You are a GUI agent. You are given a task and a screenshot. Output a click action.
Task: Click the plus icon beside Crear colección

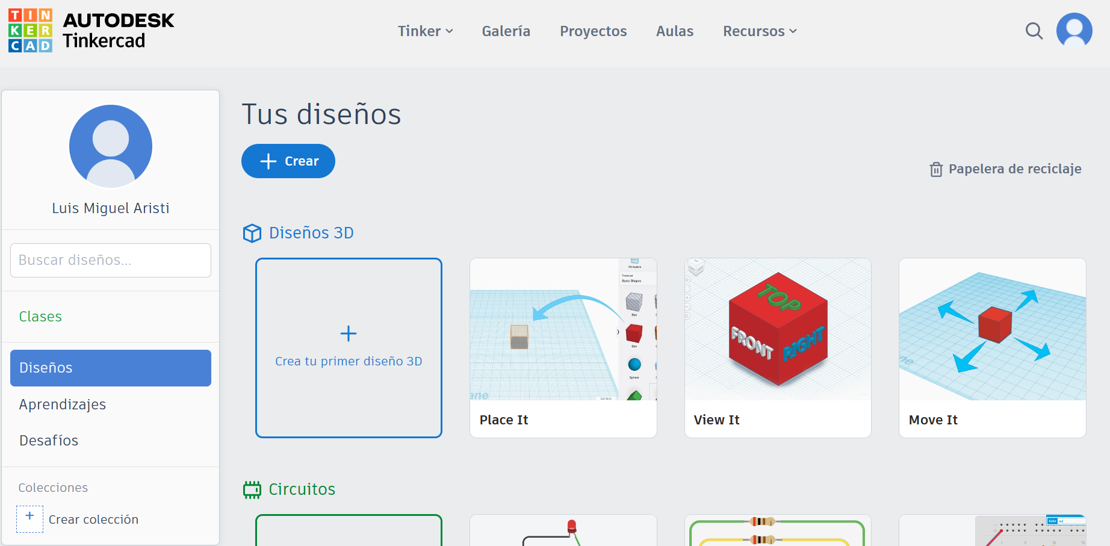(x=29, y=519)
